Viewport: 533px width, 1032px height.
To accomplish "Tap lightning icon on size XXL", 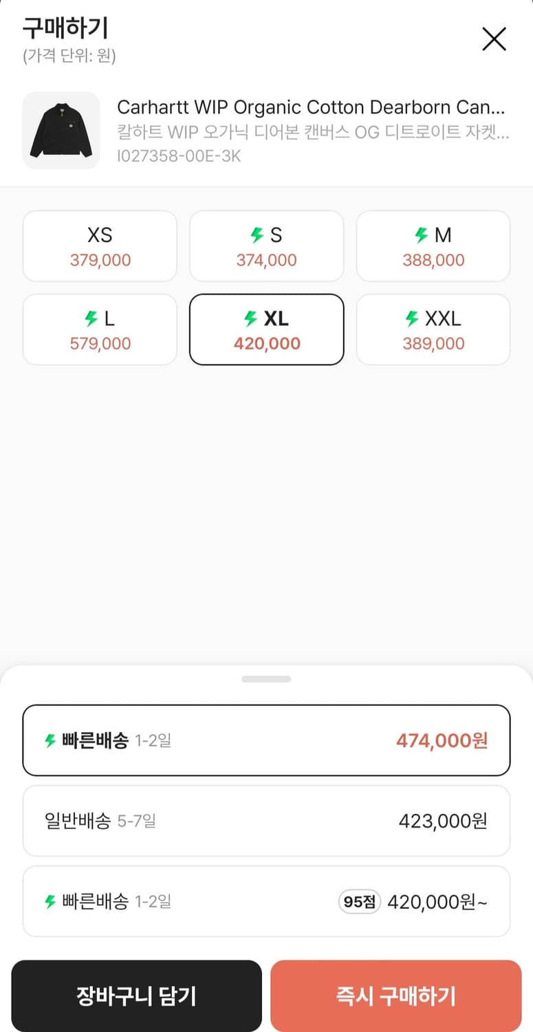I will (x=412, y=319).
